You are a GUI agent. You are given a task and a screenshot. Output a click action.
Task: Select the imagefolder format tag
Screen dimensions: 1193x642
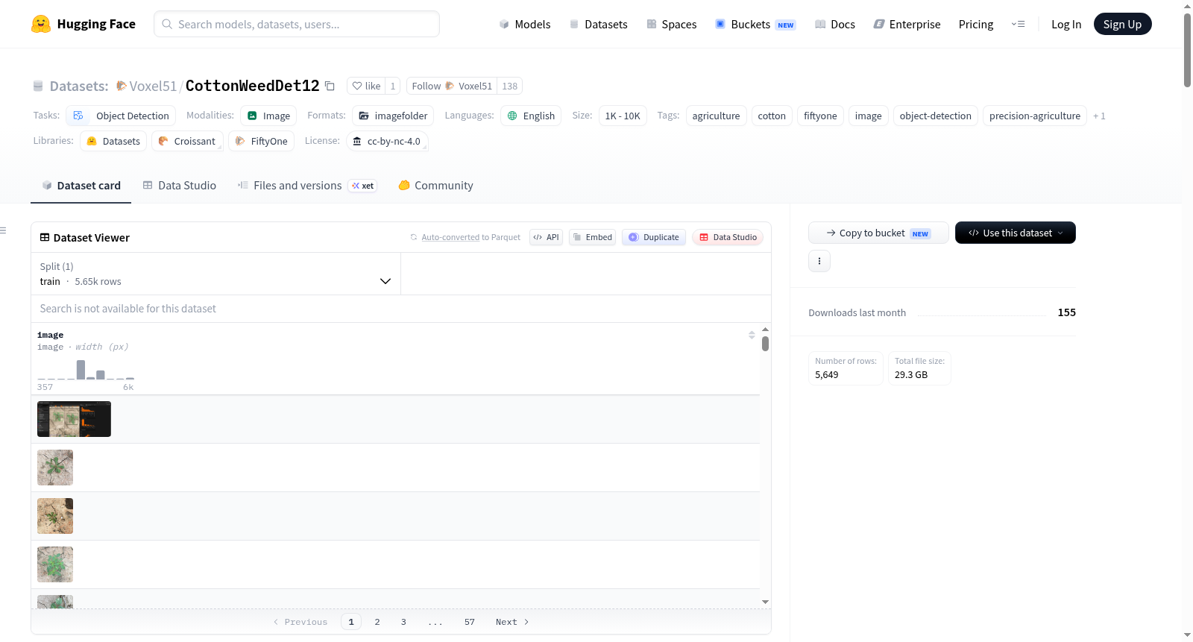click(393, 116)
